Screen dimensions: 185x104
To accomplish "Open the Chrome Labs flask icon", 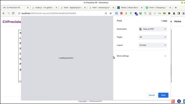I will point(174,13).
